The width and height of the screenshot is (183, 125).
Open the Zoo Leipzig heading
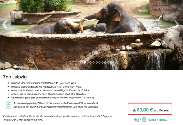(15, 77)
